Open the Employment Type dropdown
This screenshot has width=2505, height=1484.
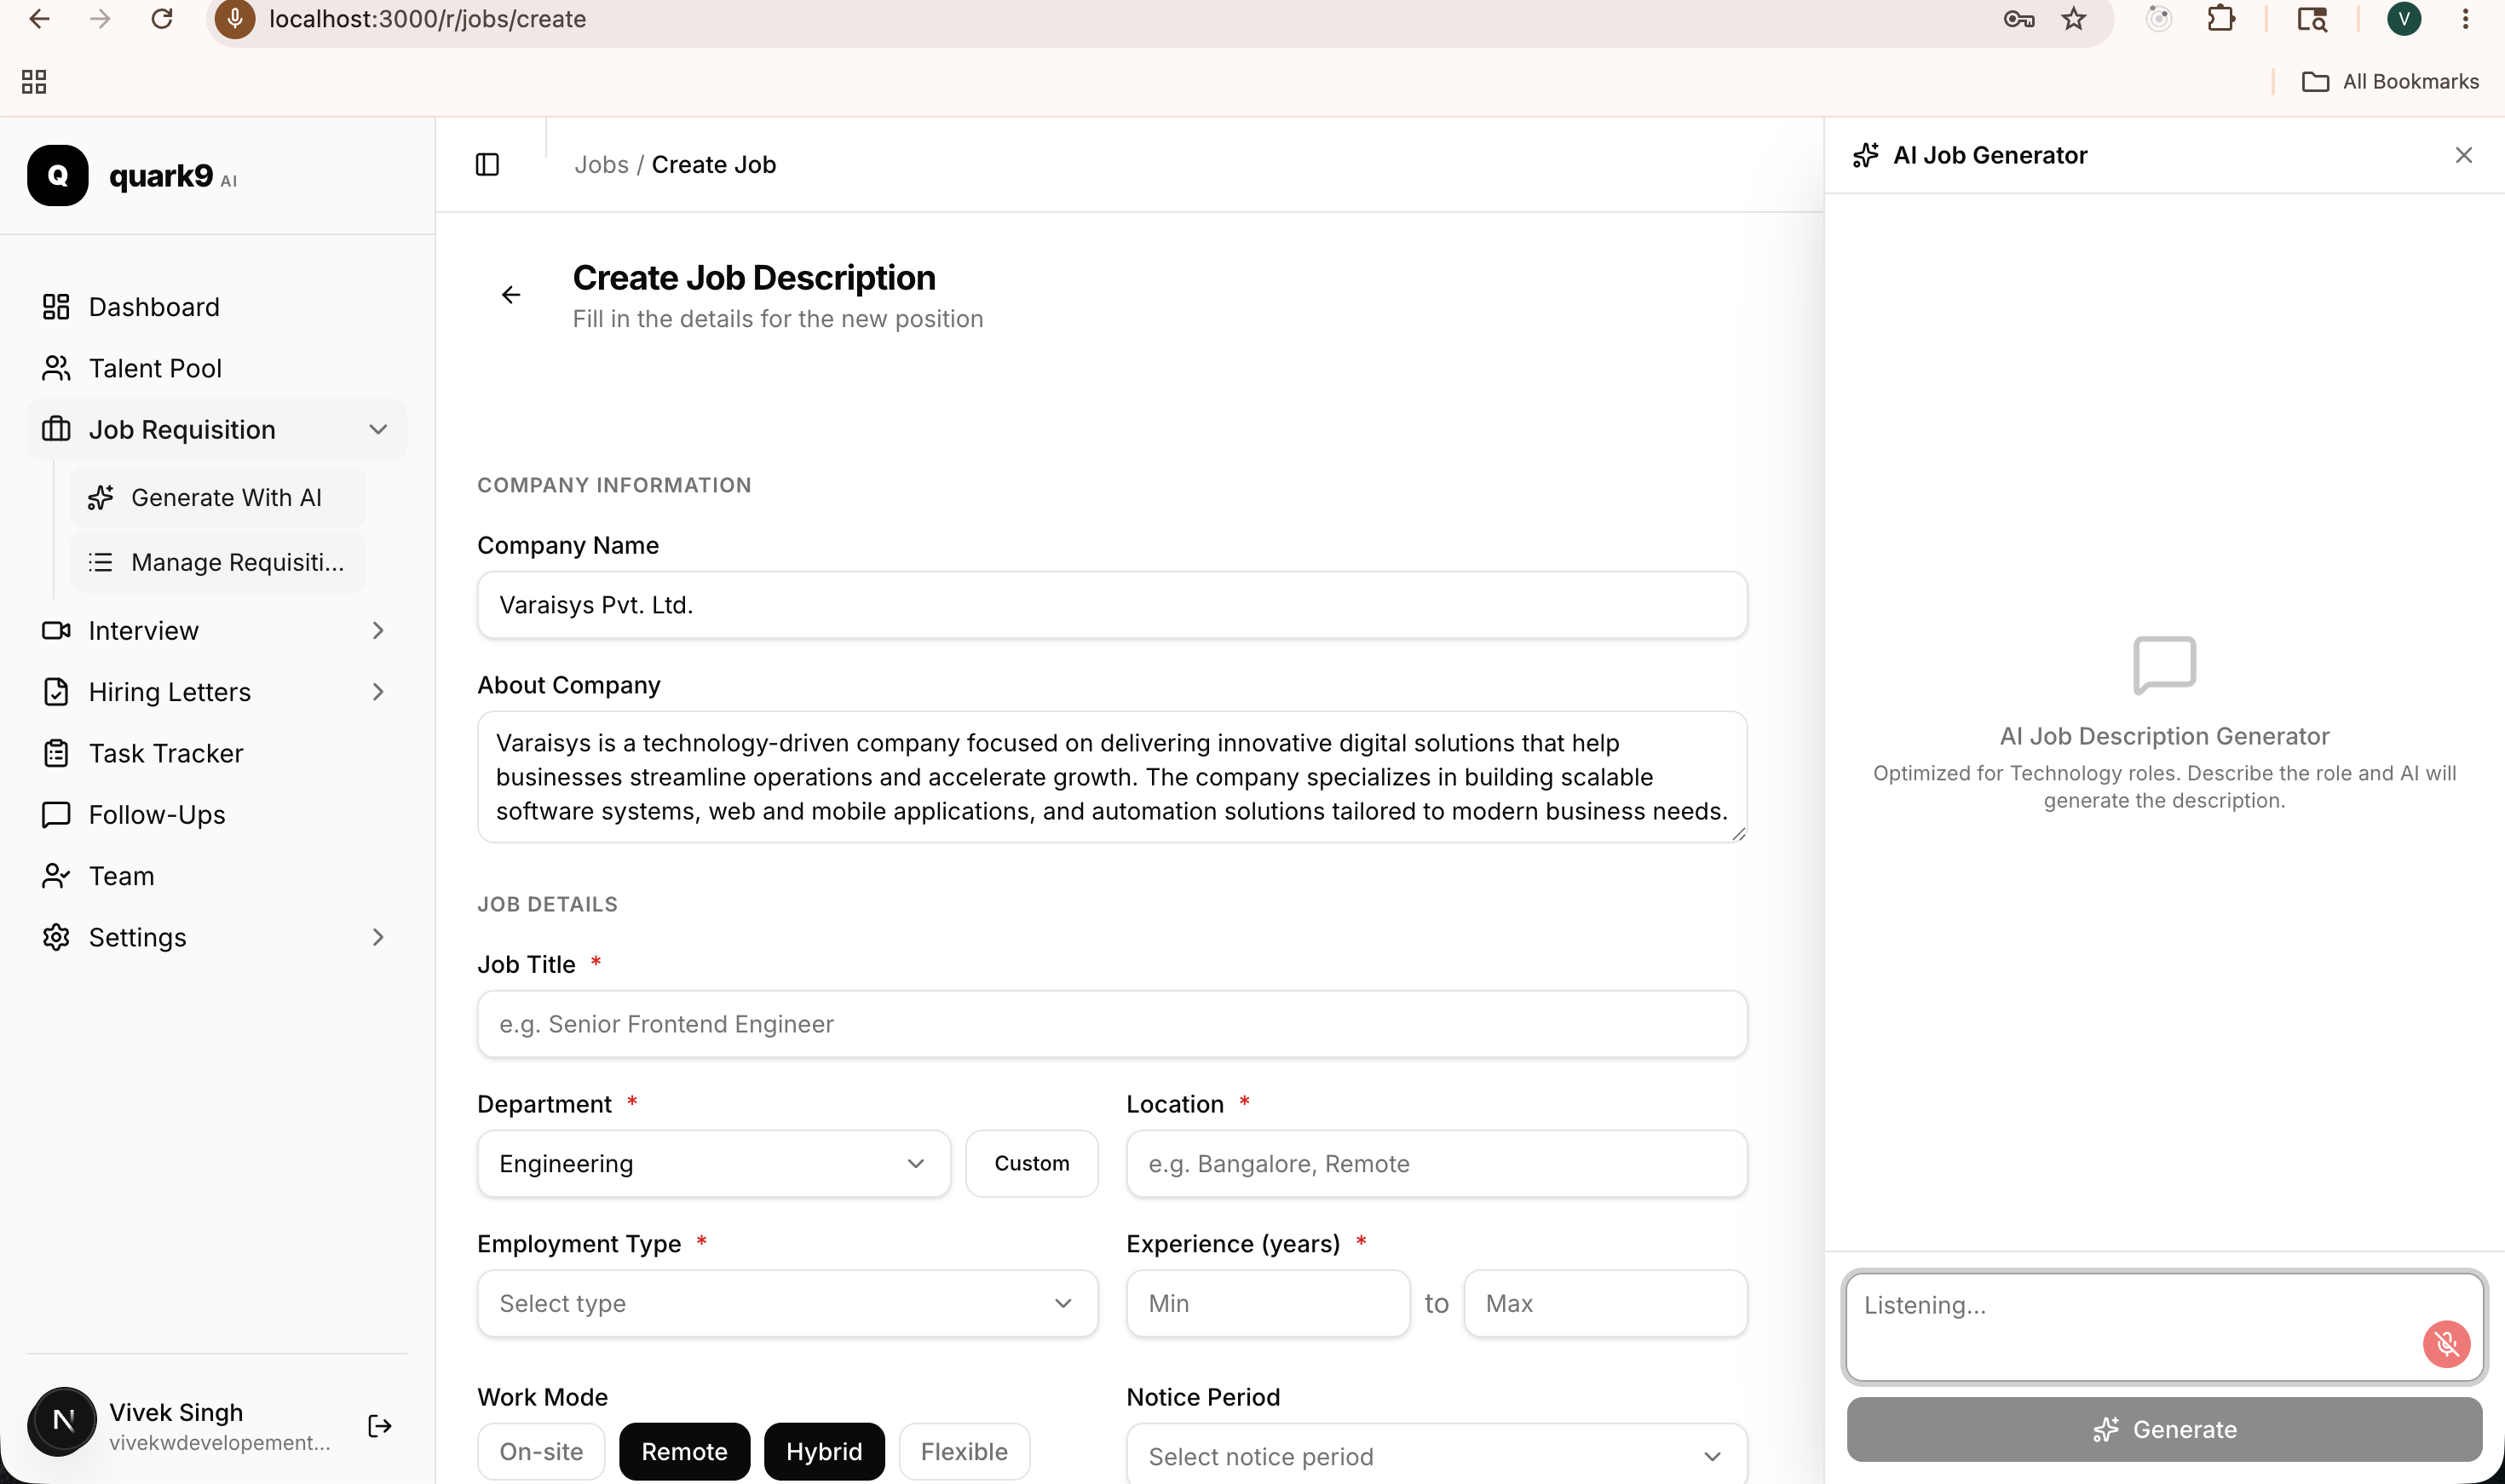787,1304
